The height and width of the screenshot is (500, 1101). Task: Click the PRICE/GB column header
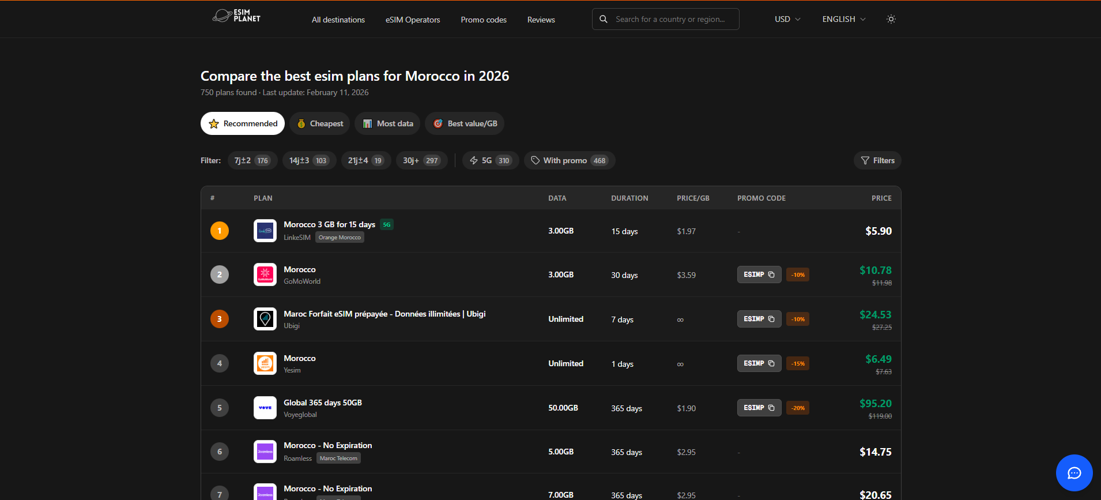[693, 198]
